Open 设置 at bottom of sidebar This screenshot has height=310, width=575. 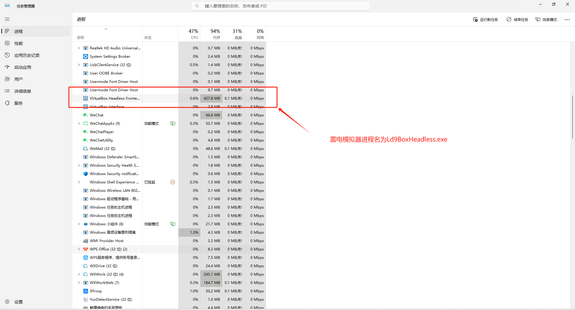pos(36,302)
